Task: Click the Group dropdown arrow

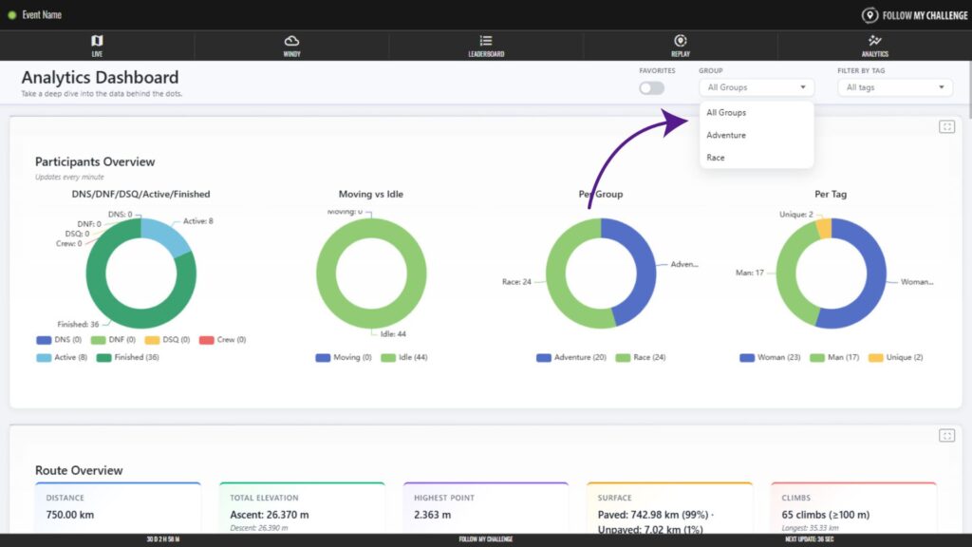Action: pos(803,87)
